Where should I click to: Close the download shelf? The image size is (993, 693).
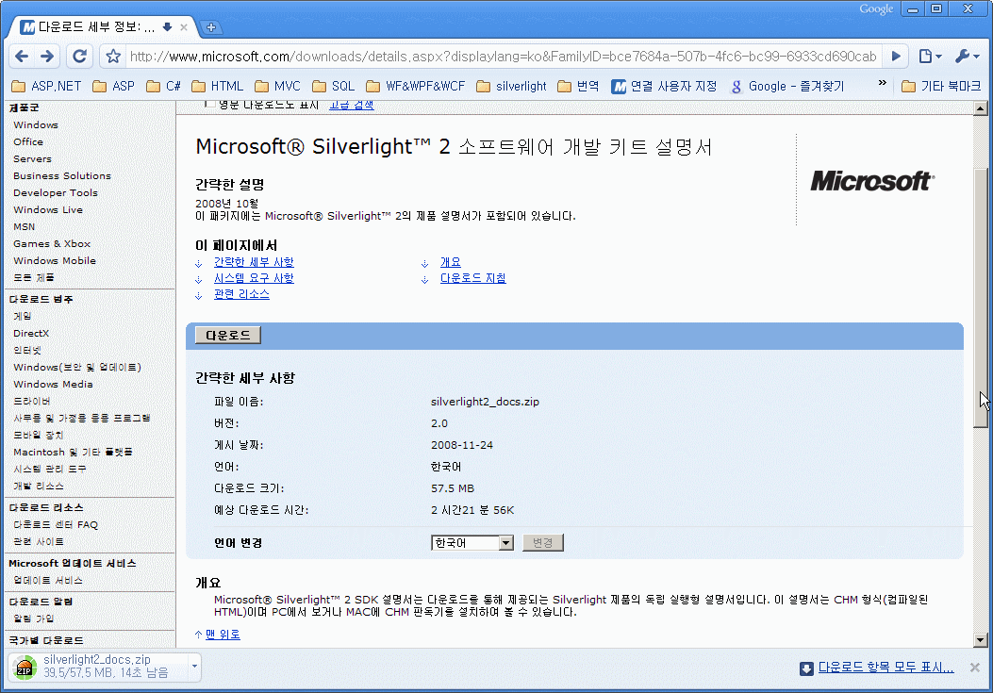[x=975, y=667]
